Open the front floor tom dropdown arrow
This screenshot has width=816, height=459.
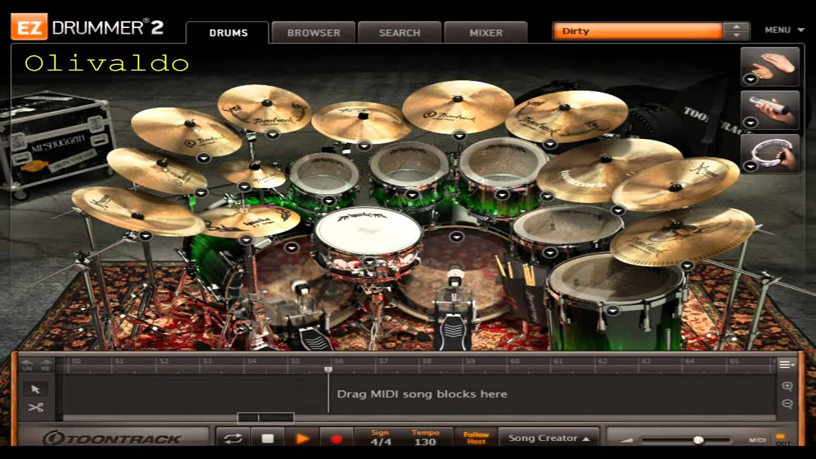pyautogui.click(x=612, y=310)
